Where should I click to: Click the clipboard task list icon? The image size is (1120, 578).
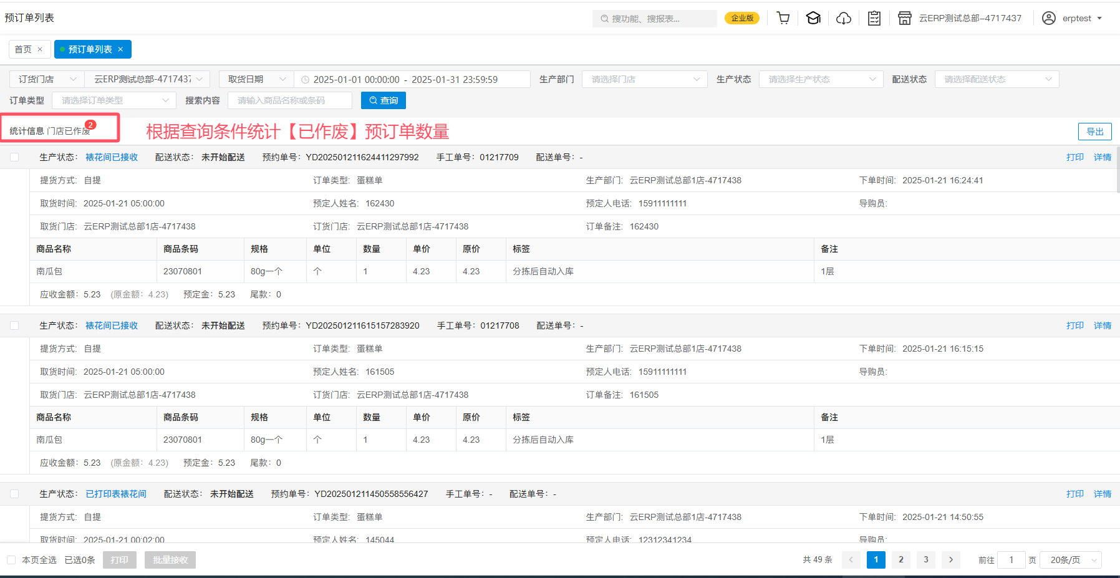click(x=874, y=18)
